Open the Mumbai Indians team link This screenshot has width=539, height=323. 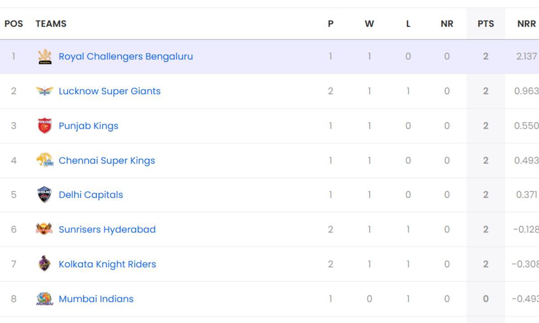click(x=96, y=299)
